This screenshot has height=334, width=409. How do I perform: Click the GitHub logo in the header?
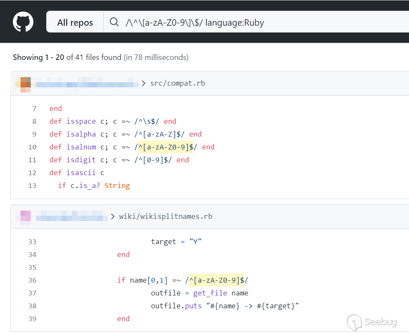[23, 22]
